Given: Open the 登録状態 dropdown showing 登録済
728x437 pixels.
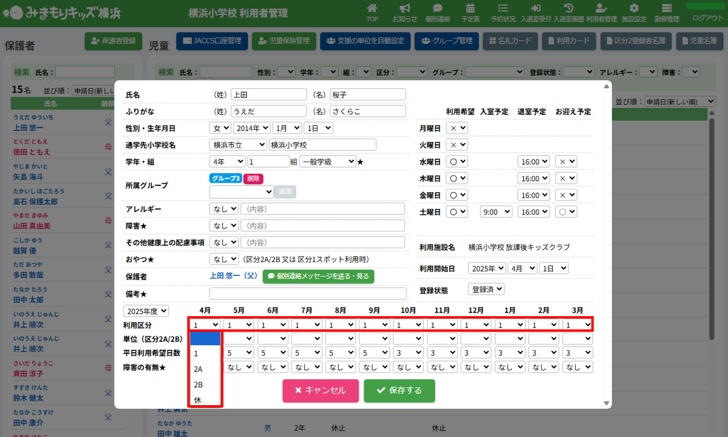Looking at the screenshot, I should [x=486, y=289].
